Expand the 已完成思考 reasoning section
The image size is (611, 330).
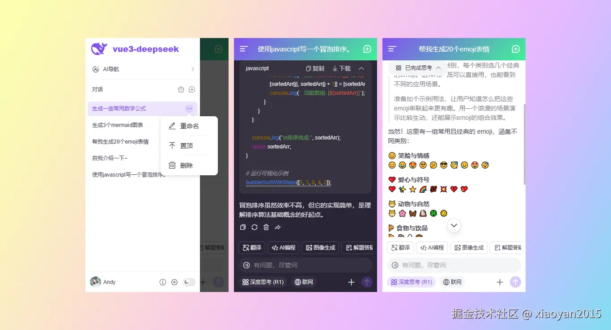(415, 68)
